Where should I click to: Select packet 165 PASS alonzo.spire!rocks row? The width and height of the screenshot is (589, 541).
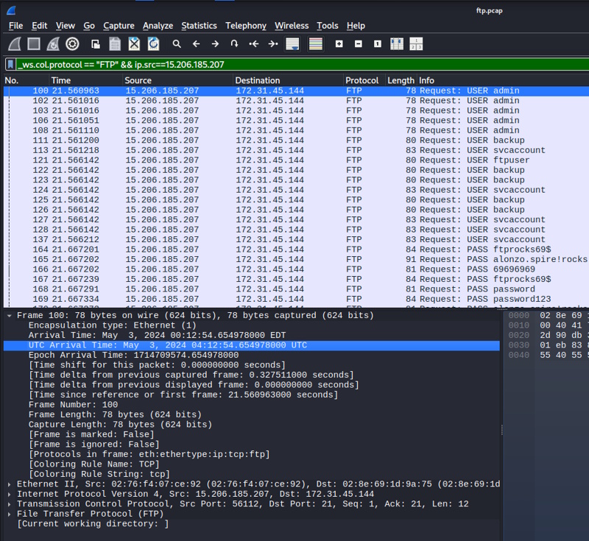tap(296, 259)
